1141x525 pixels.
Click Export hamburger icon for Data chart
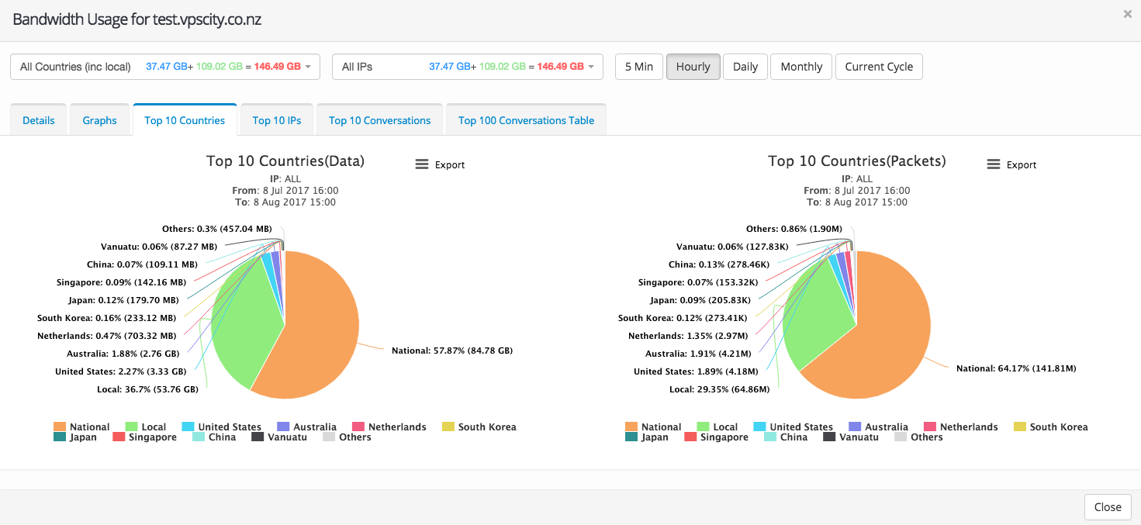422,164
